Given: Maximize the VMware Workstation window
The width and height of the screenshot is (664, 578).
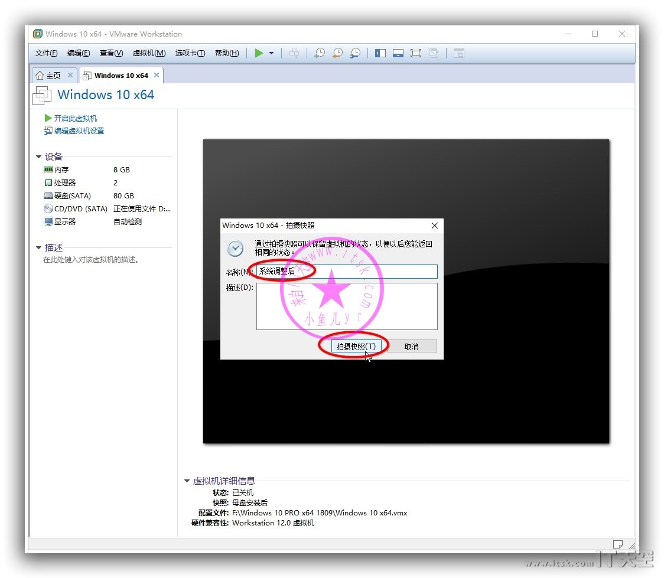Looking at the screenshot, I should 595,34.
